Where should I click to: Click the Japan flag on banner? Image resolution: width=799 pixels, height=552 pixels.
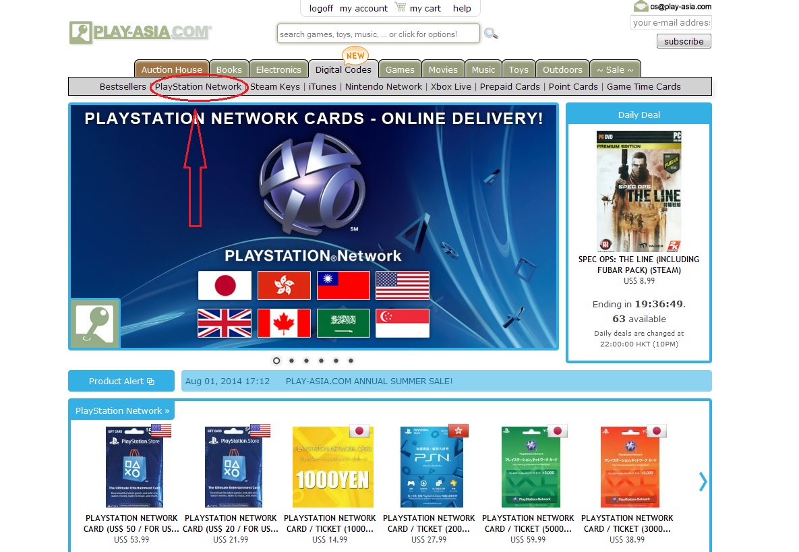[225, 285]
